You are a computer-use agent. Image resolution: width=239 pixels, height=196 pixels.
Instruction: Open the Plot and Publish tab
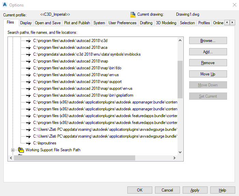coord(77,23)
